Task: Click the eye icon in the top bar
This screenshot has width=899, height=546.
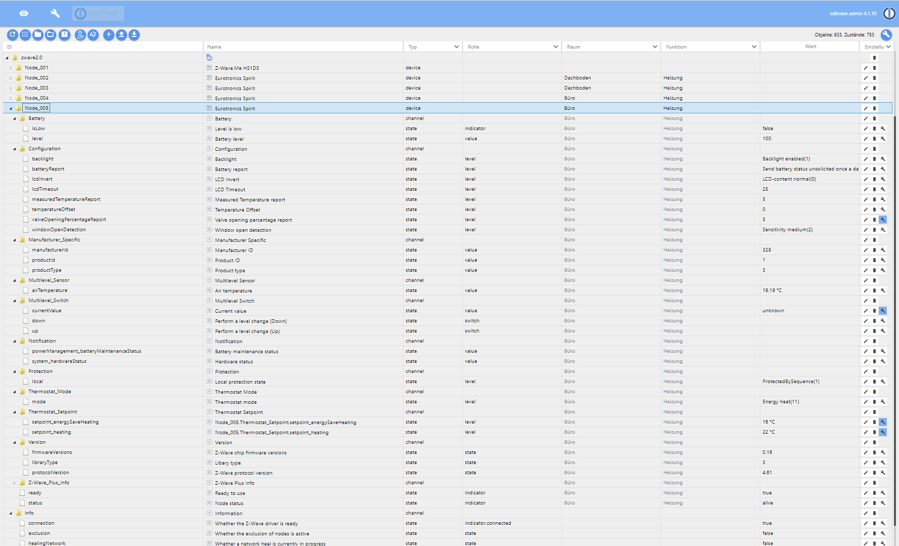Action: 24,13
